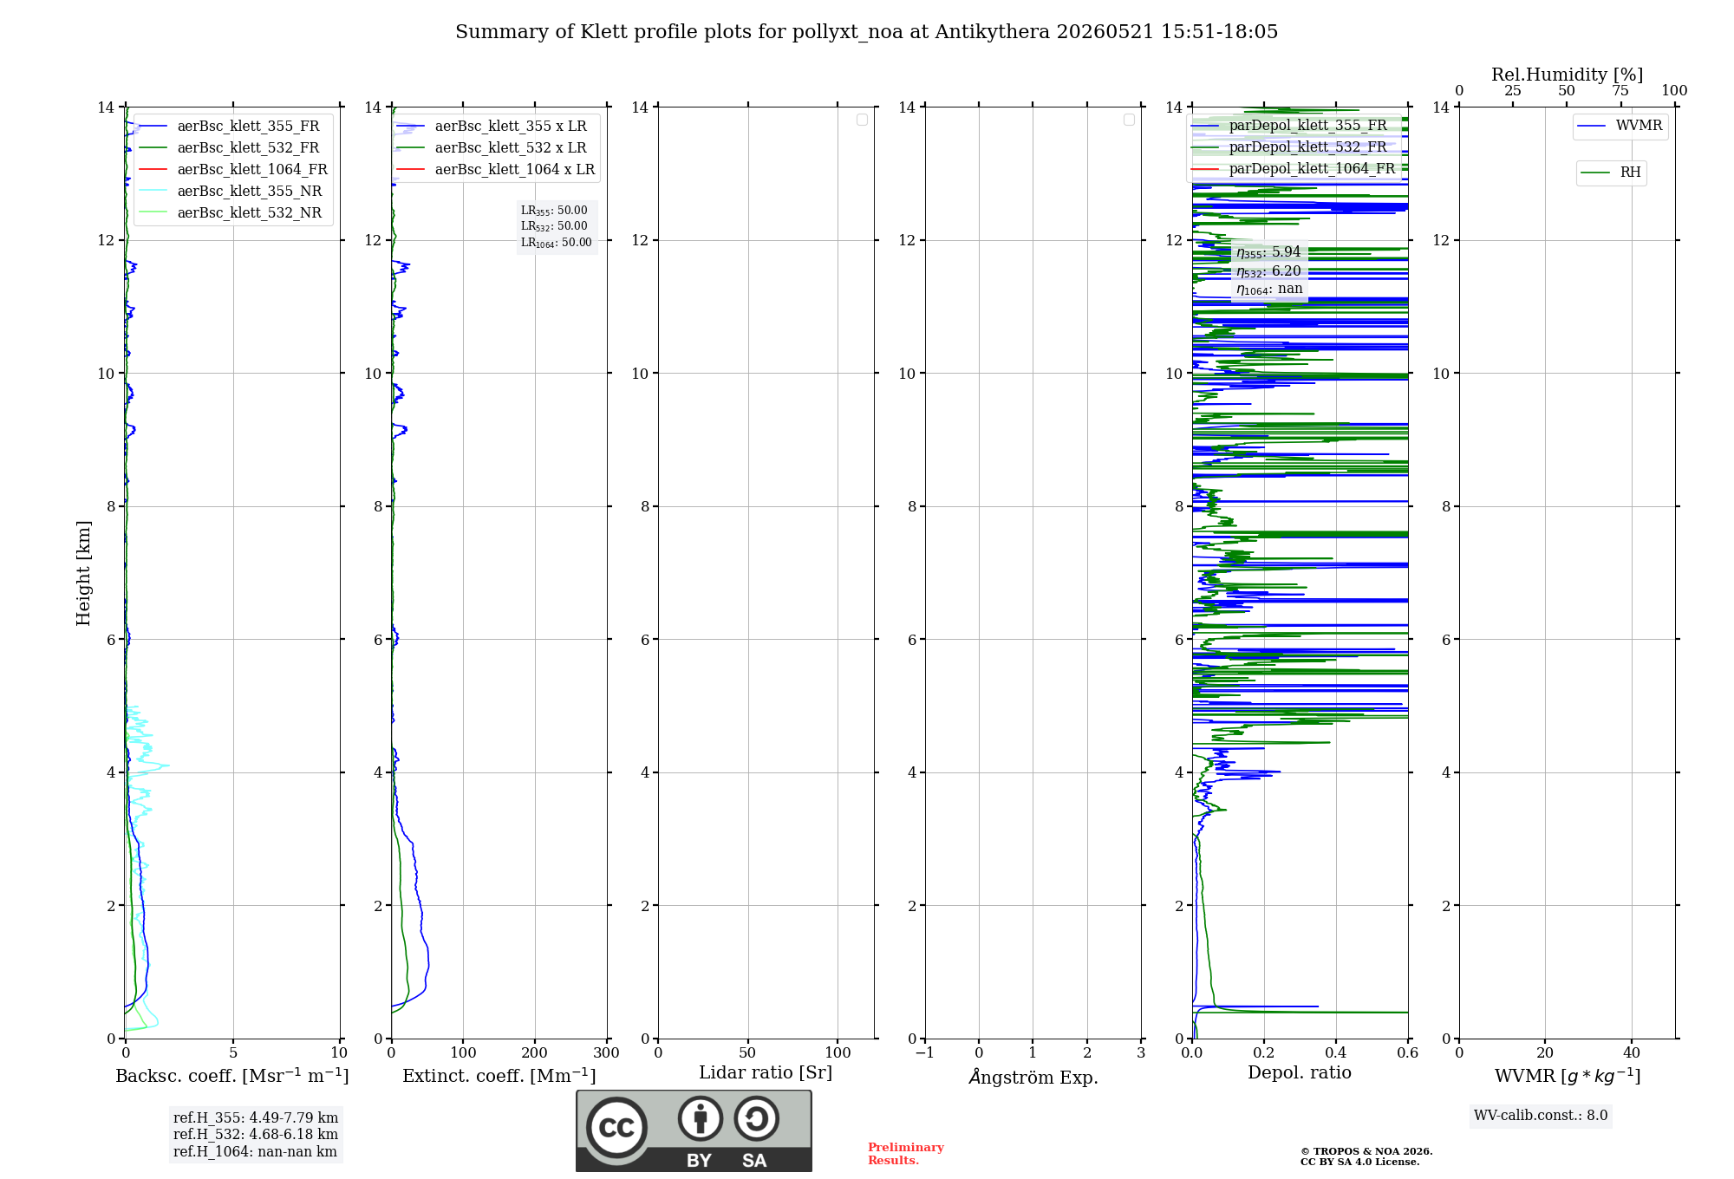Image resolution: width=1734 pixels, height=1179 pixels.
Task: Click the ref.H_532: 4.68-6.18 km text
Action: point(256,1135)
